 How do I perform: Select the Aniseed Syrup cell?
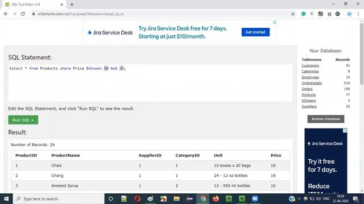65,186
